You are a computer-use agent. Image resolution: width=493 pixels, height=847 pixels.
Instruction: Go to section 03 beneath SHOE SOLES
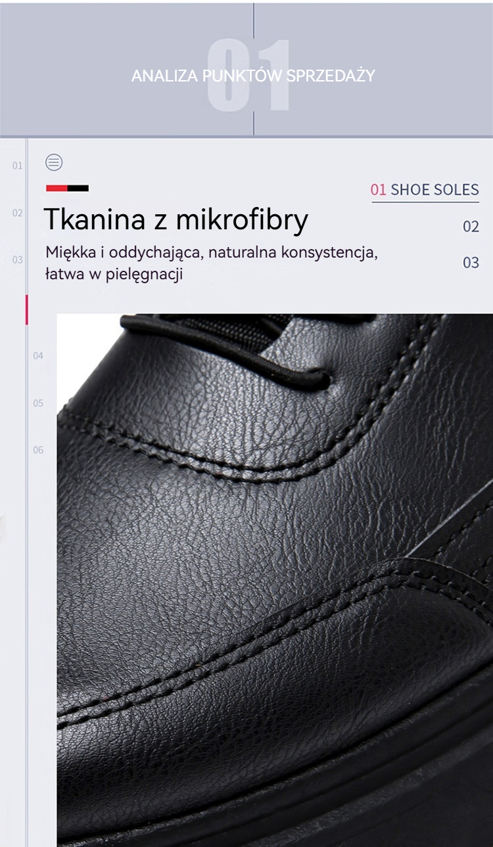(x=471, y=262)
